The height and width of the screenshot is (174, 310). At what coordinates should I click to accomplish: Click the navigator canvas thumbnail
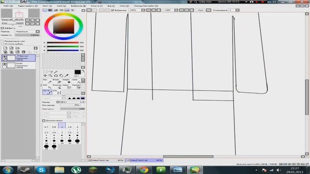point(20,14)
